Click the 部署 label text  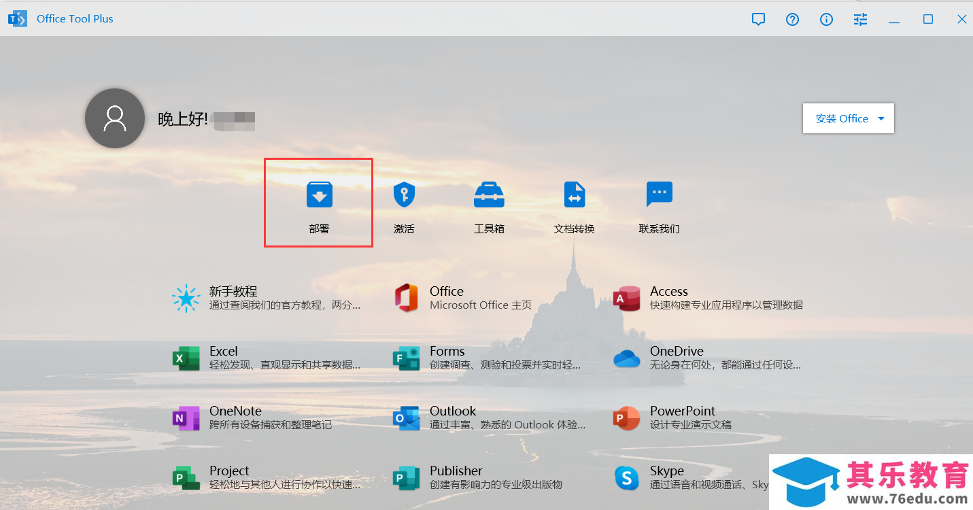point(319,229)
